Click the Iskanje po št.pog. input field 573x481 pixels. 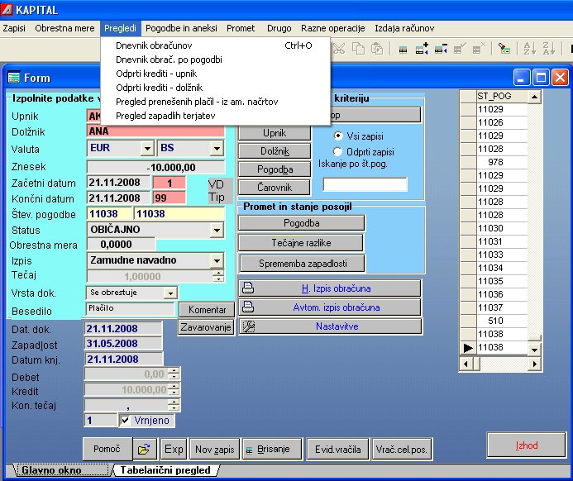[365, 184]
